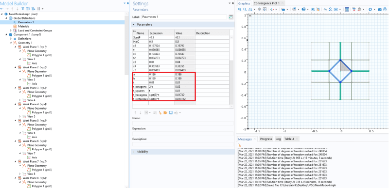Collapse the Global Definitions node
This screenshot has width=389, height=188.
click(6, 18)
